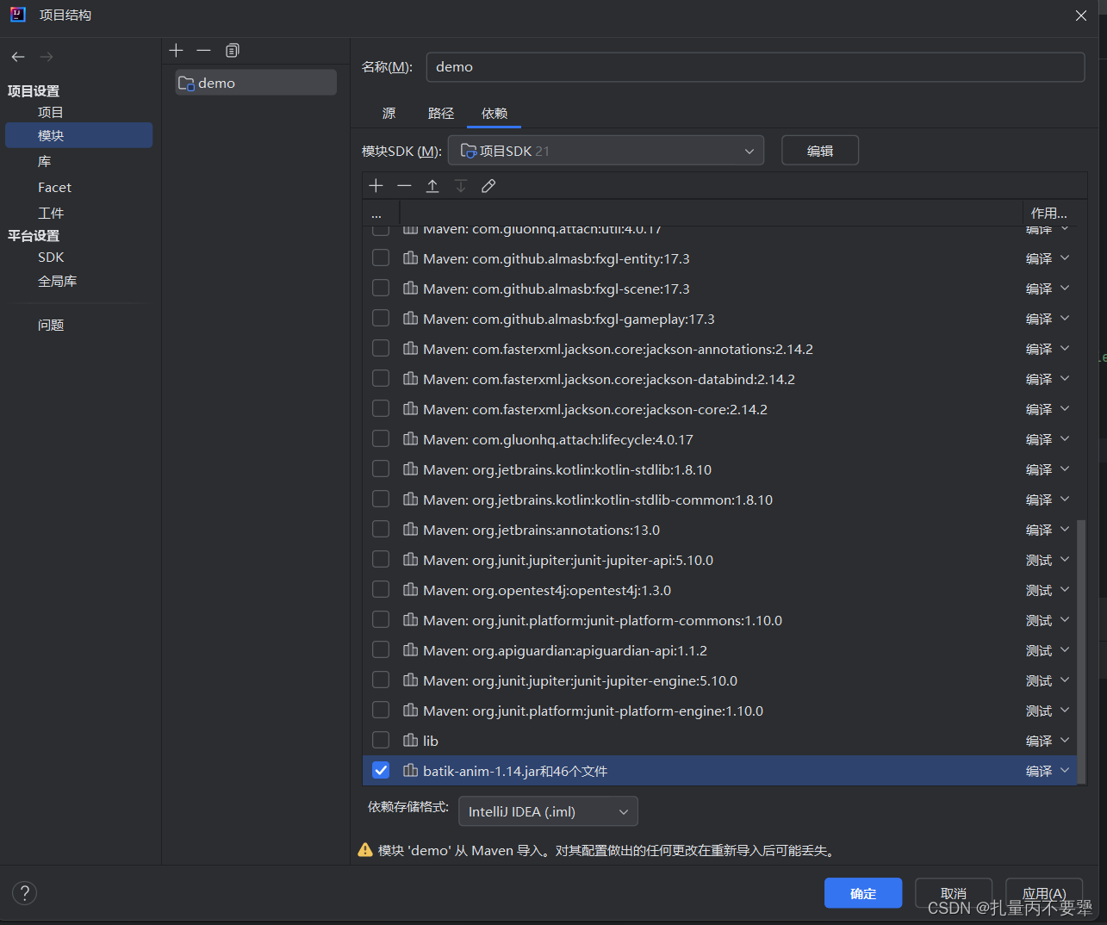Screen dimensions: 1107x925
Task: Check export box for attach:lifecycle:4.0.17
Action: [x=381, y=438]
